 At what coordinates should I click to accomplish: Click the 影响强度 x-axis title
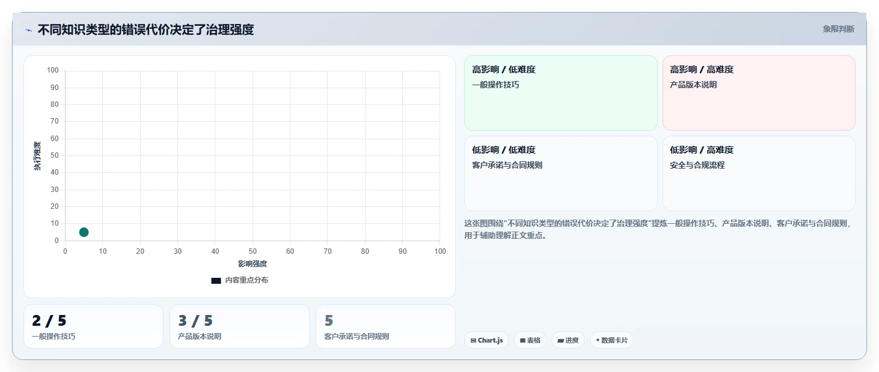(x=253, y=263)
